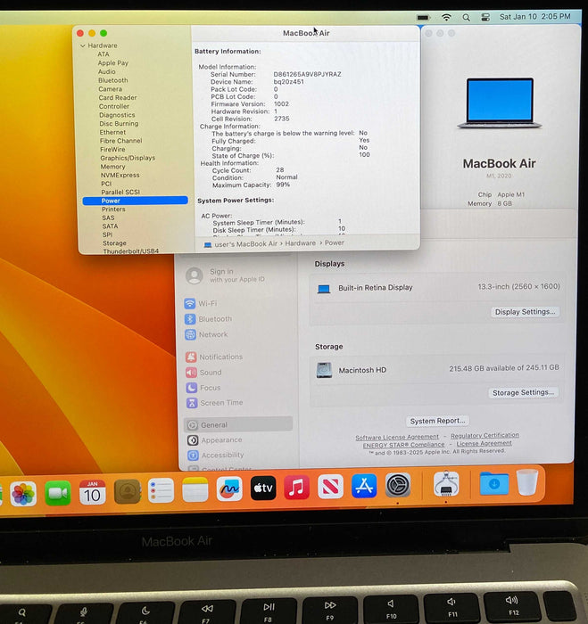This screenshot has height=624, width=588.
Task: Select Bluetooth in System Information sidebar
Action: point(113,80)
